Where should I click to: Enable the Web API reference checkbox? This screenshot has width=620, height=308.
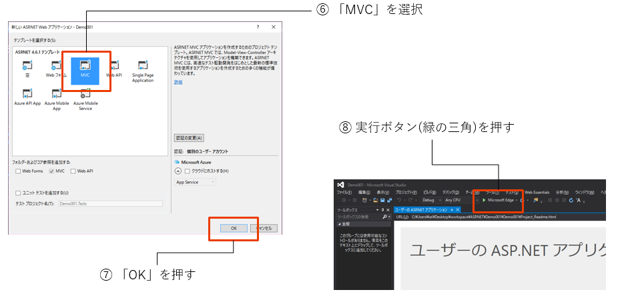[x=73, y=171]
